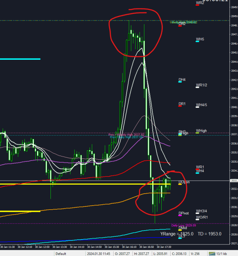
Task: Click the Daily Low 2029.09 label
Action: point(183,225)
